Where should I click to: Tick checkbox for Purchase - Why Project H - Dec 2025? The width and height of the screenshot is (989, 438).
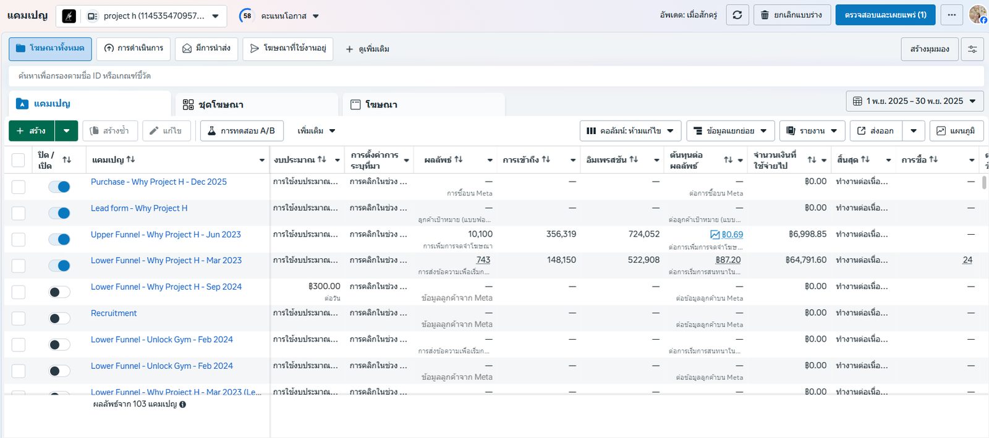[x=19, y=187]
